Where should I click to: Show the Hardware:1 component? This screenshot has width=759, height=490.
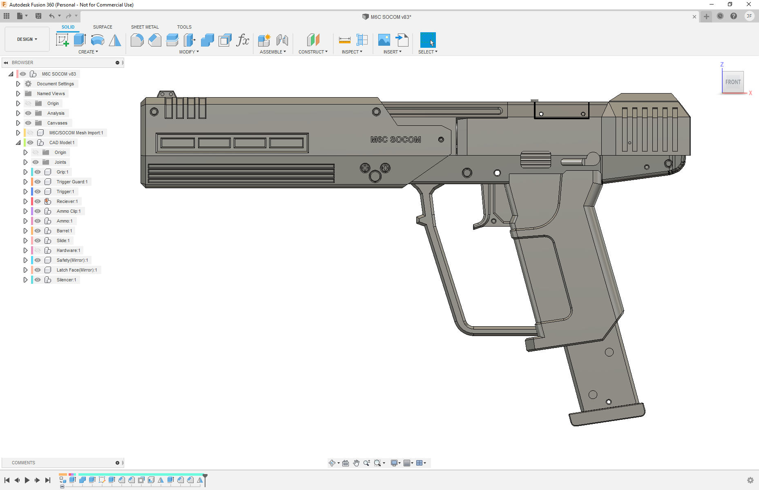pyautogui.click(x=38, y=250)
